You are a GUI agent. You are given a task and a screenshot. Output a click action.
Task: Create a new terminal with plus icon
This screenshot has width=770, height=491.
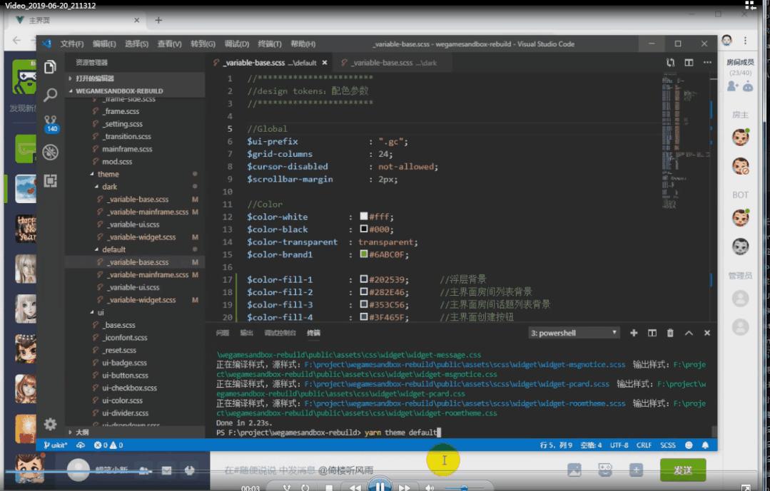[634, 333]
